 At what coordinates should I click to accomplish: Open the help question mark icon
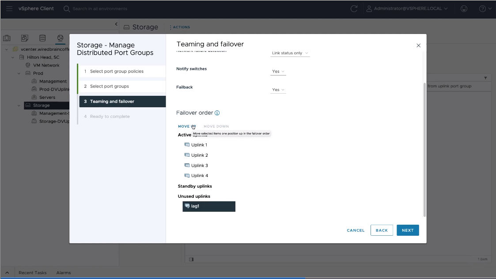482,9
